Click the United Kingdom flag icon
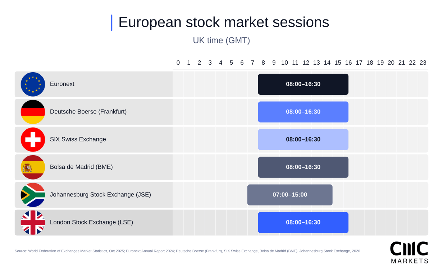The height and width of the screenshot is (278, 443). point(33,222)
